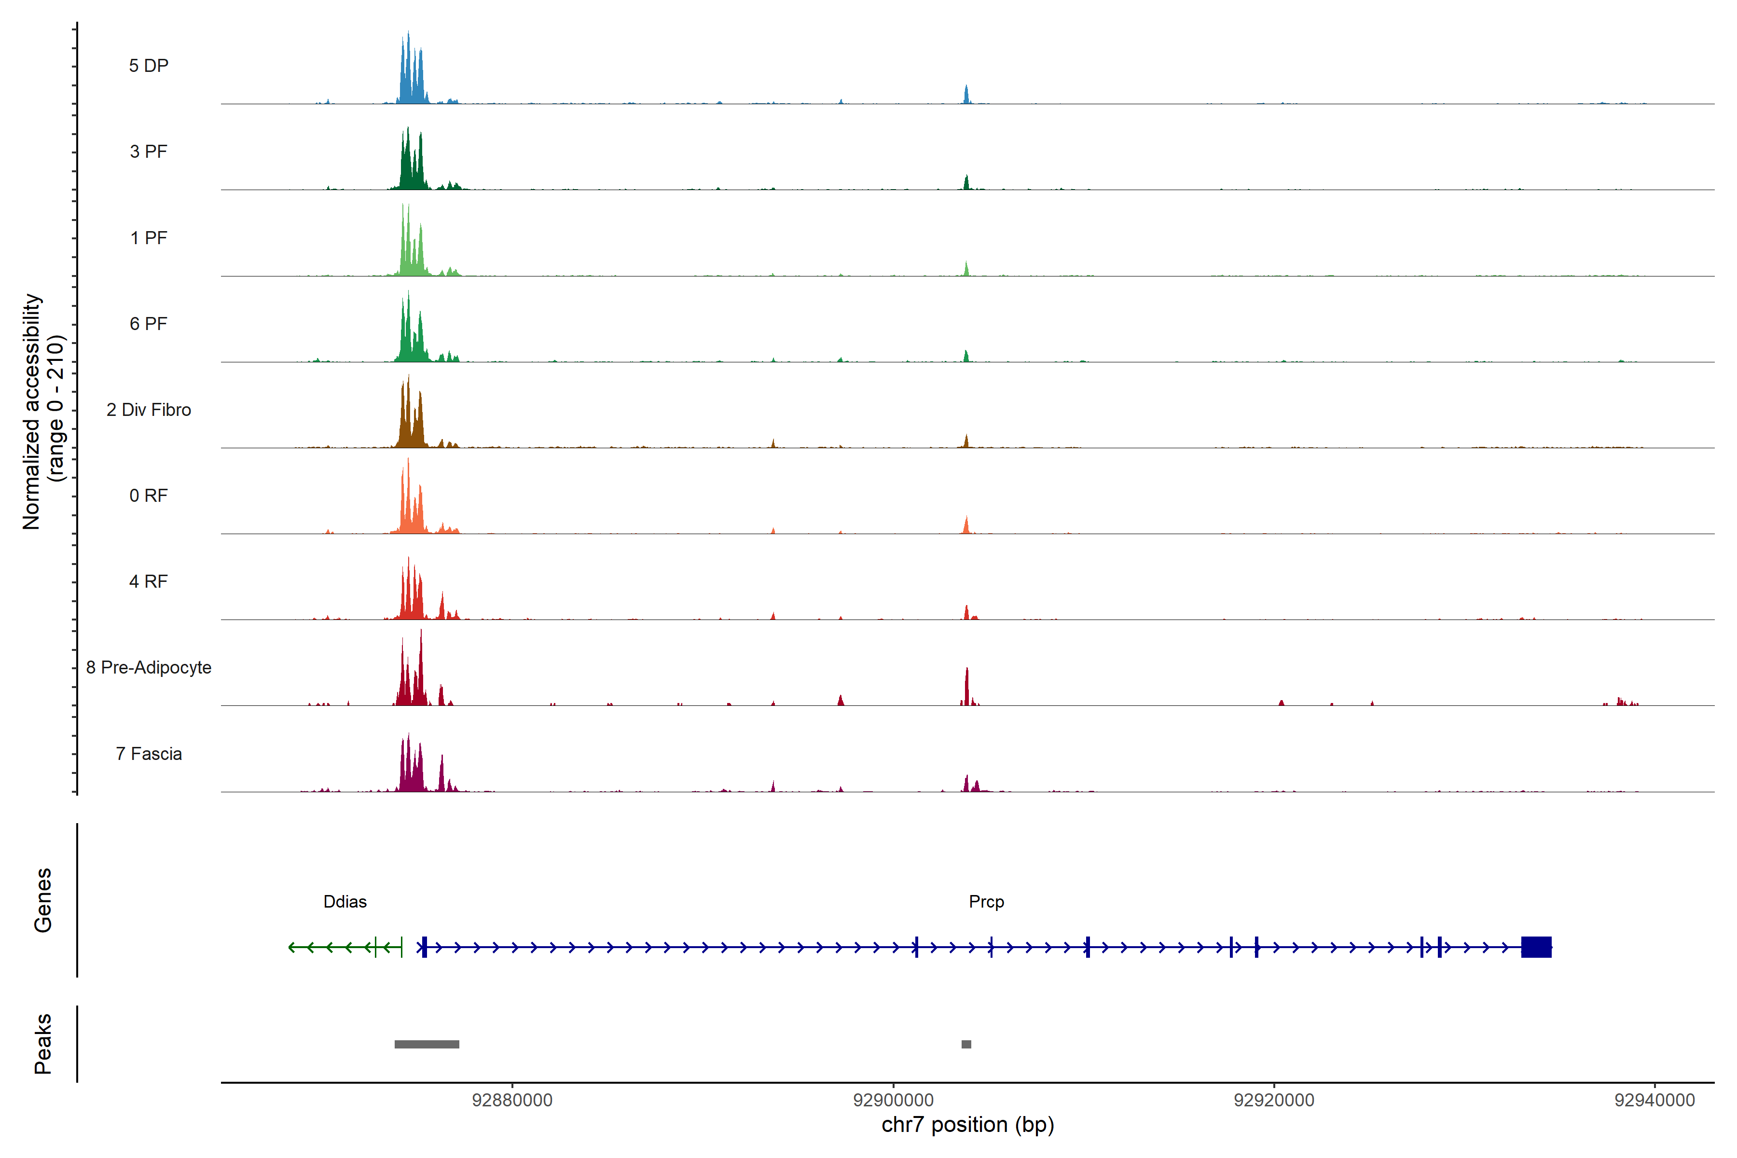Click the 92920000 axis tick label
Screen dimensions: 1737x1158
pyautogui.click(x=1274, y=1101)
